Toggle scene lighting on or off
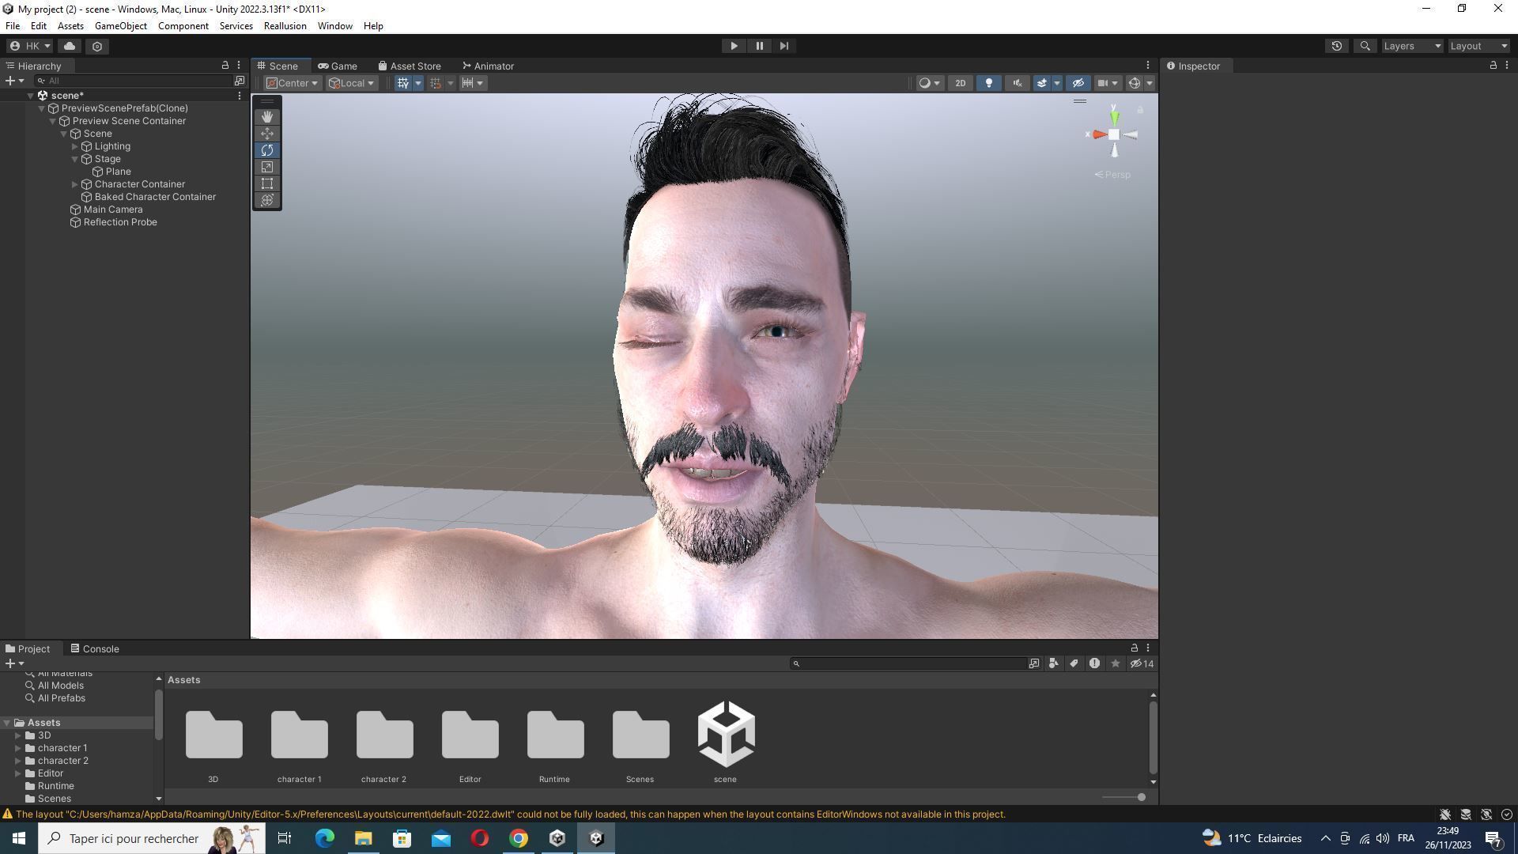 tap(988, 83)
